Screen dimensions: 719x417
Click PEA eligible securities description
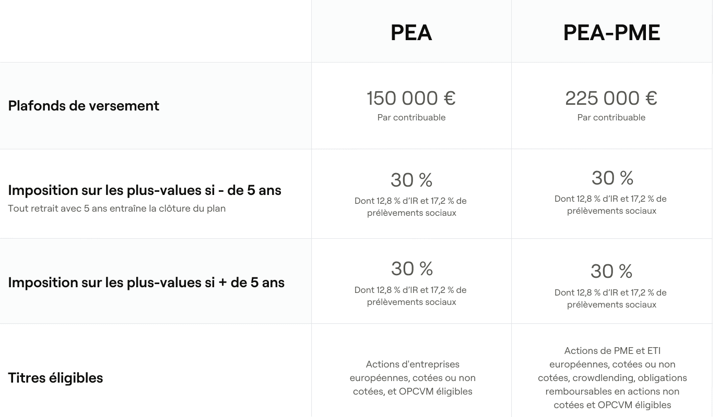[412, 378]
